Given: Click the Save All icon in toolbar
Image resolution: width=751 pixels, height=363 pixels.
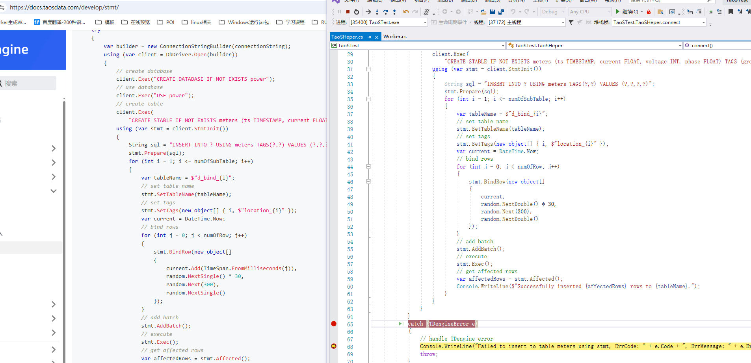Looking at the screenshot, I should (501, 12).
